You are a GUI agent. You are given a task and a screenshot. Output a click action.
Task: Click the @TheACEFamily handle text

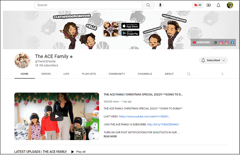click(x=45, y=61)
